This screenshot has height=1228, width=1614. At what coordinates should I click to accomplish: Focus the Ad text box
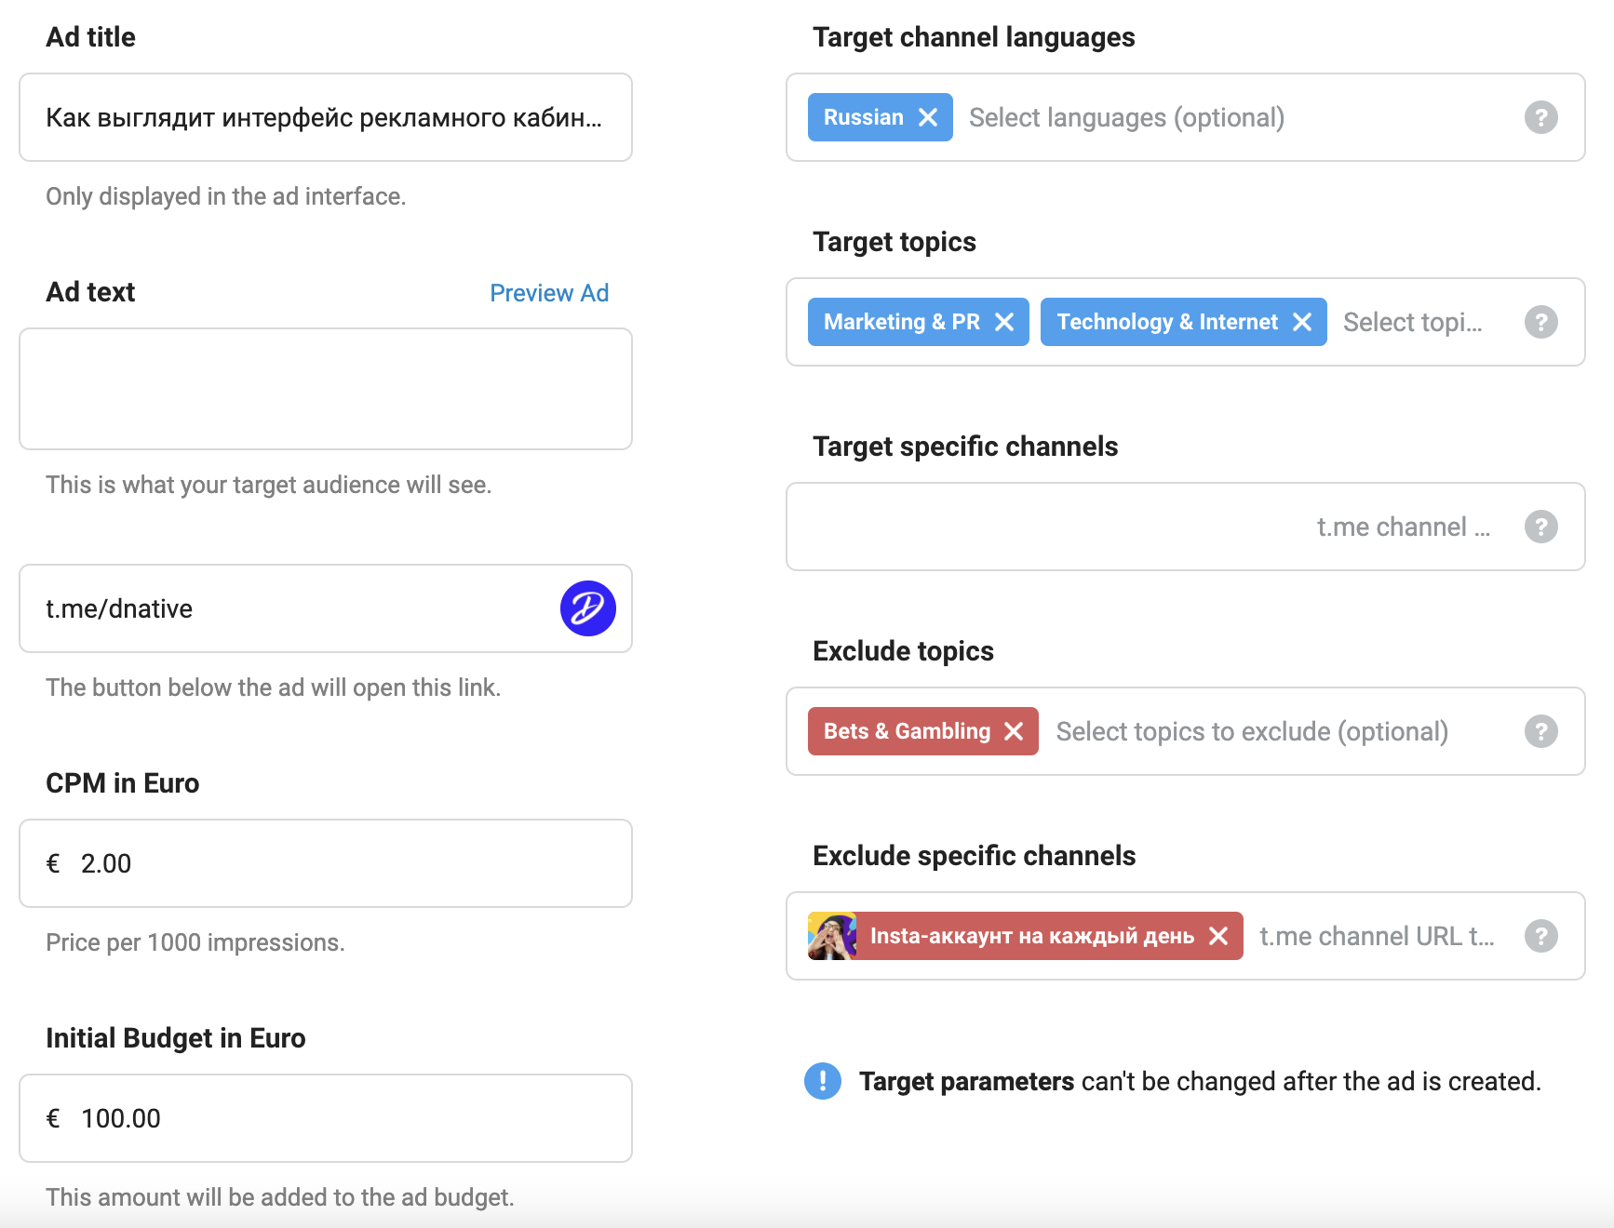pos(326,389)
